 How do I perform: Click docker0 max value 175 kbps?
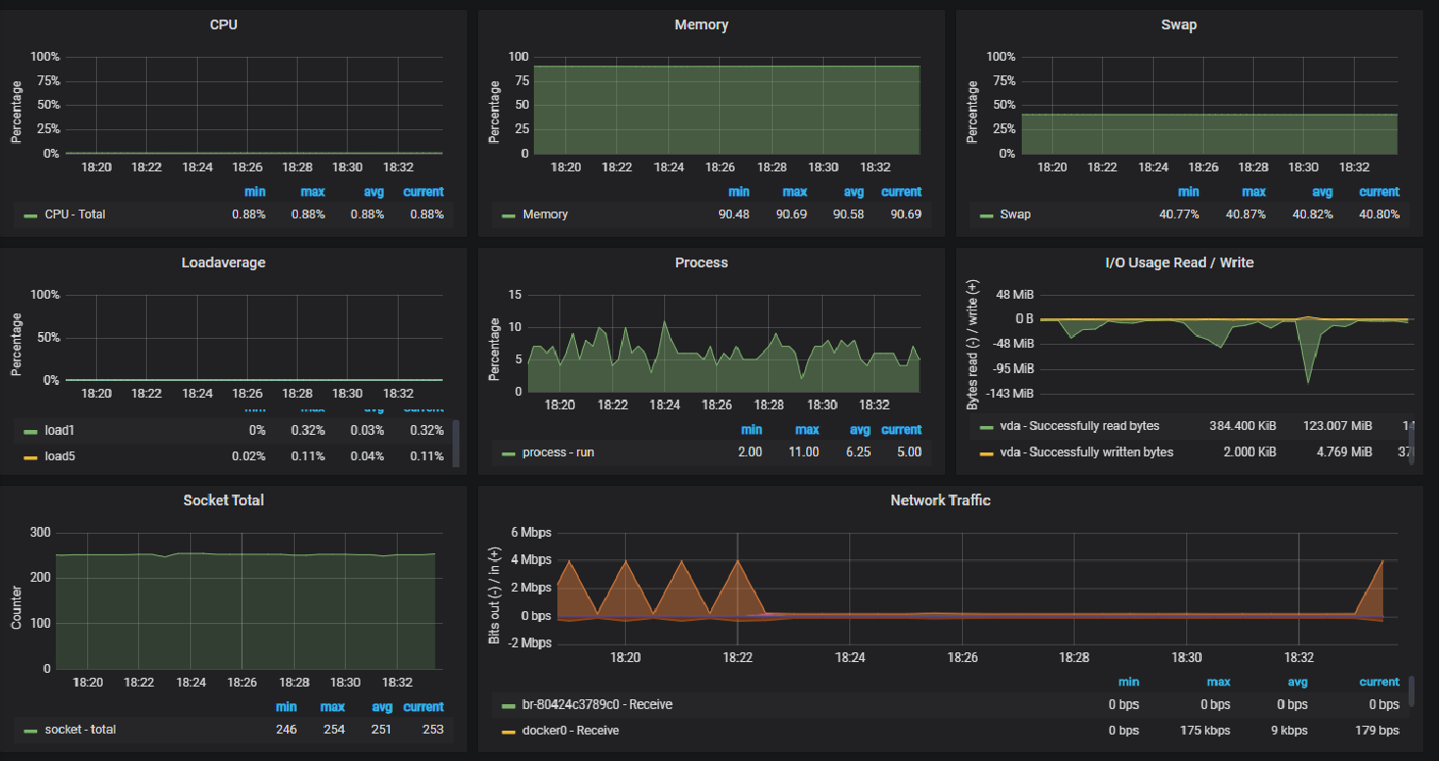click(x=1203, y=730)
